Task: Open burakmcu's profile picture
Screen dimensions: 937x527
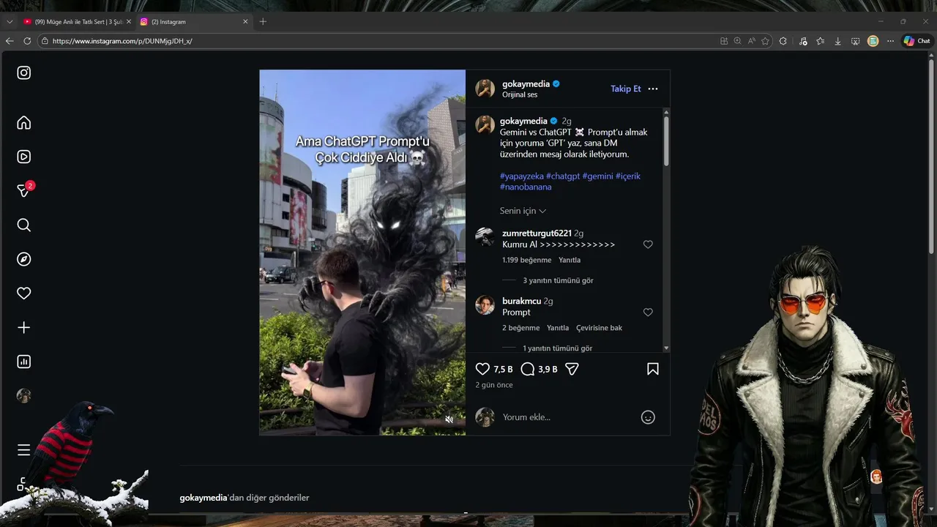Action: point(485,305)
